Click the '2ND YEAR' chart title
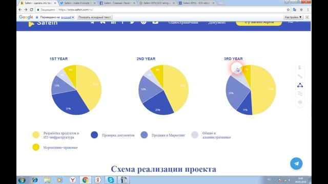Image resolution: width=328 pixels, height=184 pixels. [x=146, y=59]
